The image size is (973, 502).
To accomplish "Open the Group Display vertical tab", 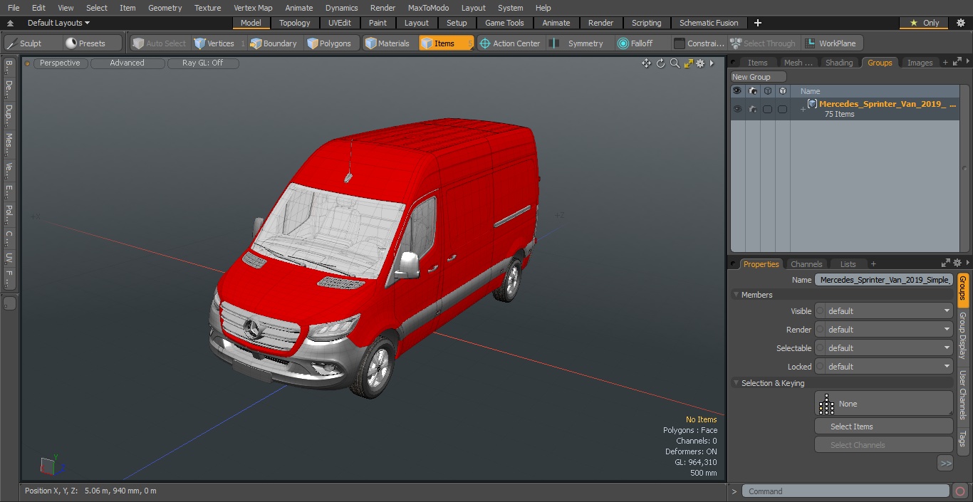I will point(963,335).
